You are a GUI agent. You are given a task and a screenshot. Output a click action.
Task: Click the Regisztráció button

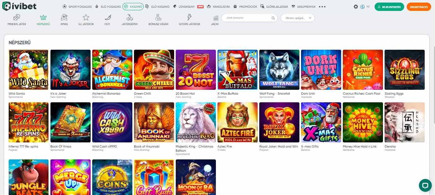419,6
